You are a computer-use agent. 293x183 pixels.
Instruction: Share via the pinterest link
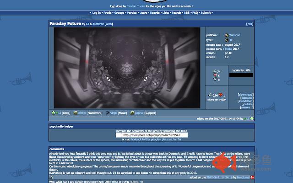[x=167, y=139]
